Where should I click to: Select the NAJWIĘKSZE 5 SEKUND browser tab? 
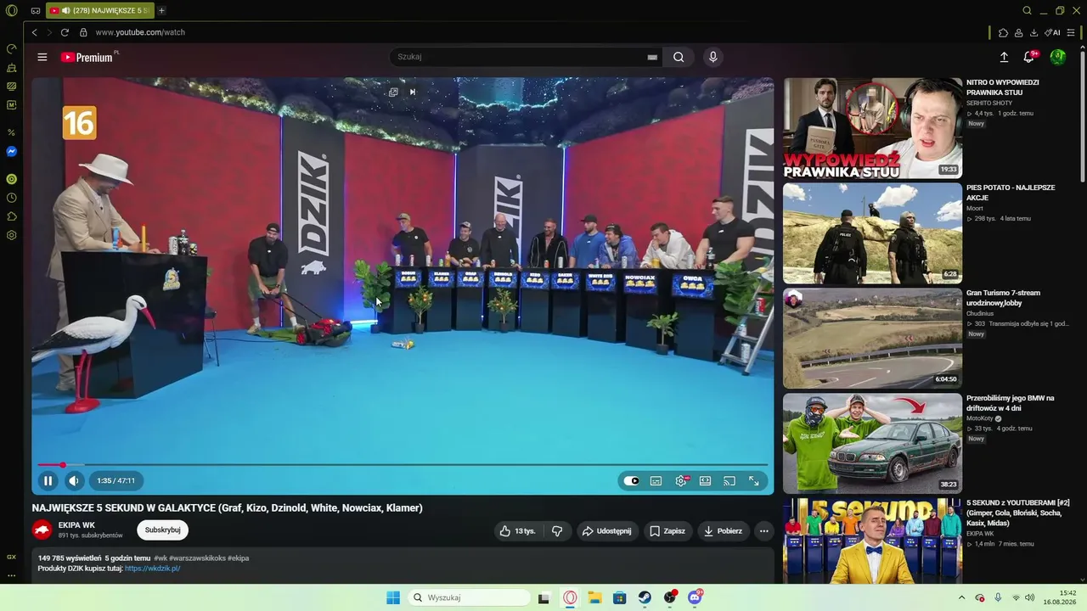point(99,11)
